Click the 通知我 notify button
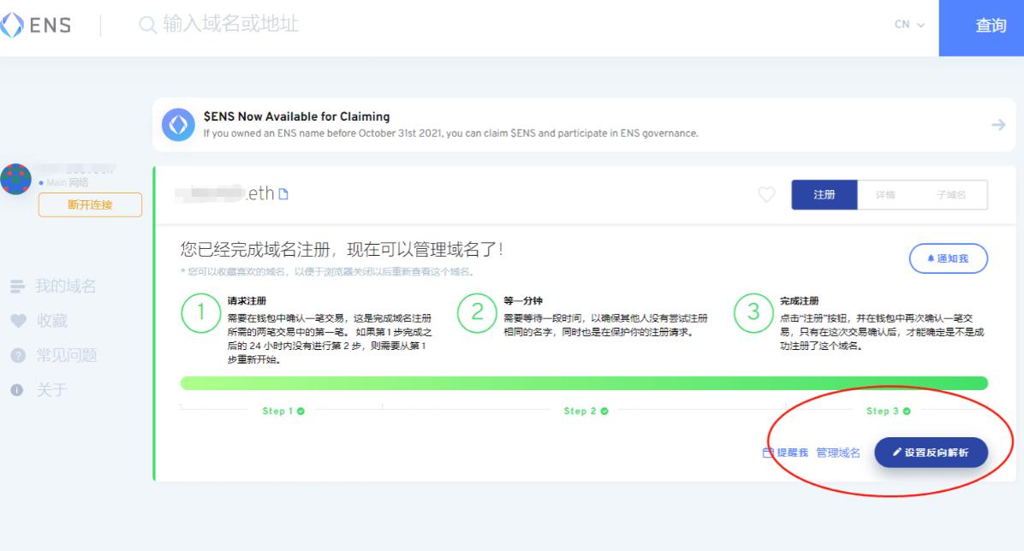The image size is (1024, 551). point(948,258)
